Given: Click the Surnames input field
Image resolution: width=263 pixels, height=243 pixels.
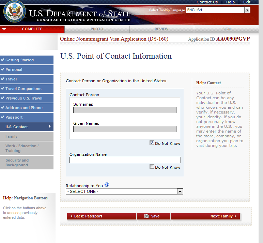Looking at the screenshot, I should 125,110.
